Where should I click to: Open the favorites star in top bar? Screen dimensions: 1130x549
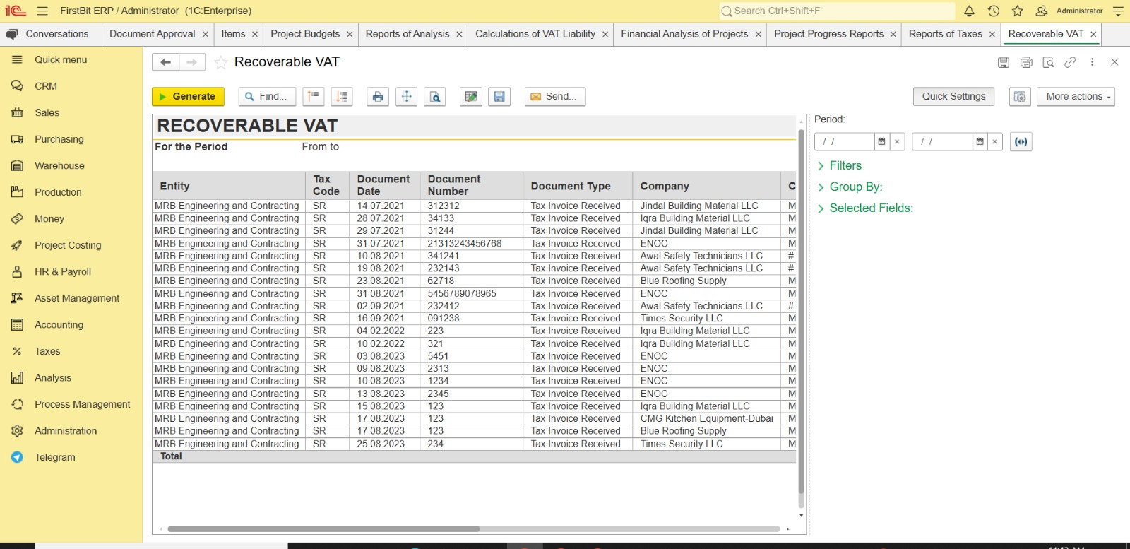(x=1017, y=11)
